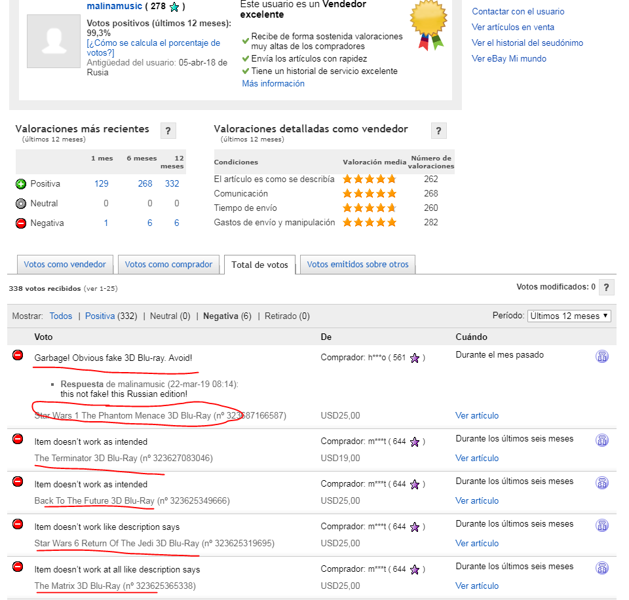Image resolution: width=629 pixels, height=600 pixels.
Task: Click round buyer icon on Back To The Future row
Action: tap(602, 483)
